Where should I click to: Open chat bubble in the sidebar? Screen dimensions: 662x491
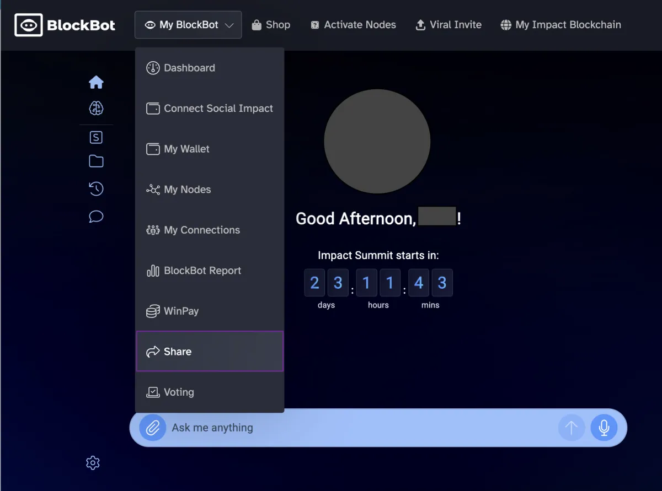(x=96, y=216)
